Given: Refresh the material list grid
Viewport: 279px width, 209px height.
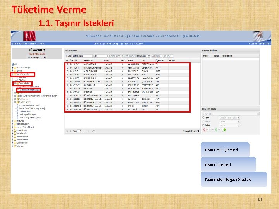Looking at the screenshot, I should [93, 131].
